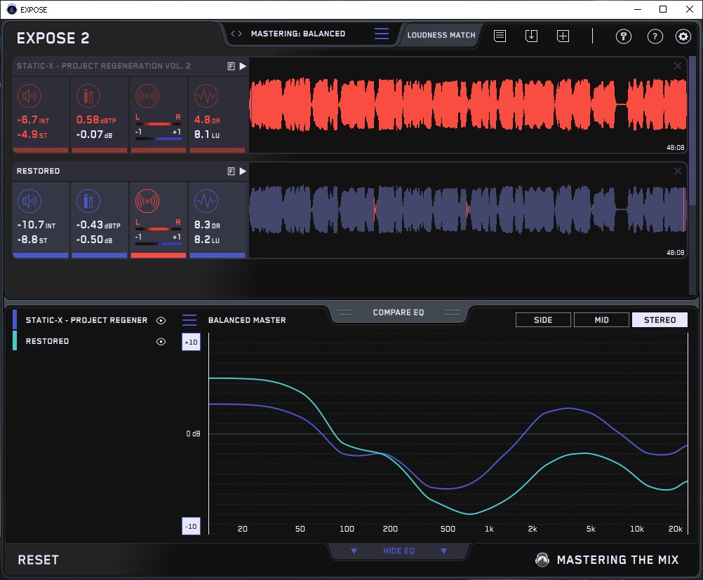Toggle visibility of Static-X EQ curve
This screenshot has height=580, width=703.
tap(161, 320)
